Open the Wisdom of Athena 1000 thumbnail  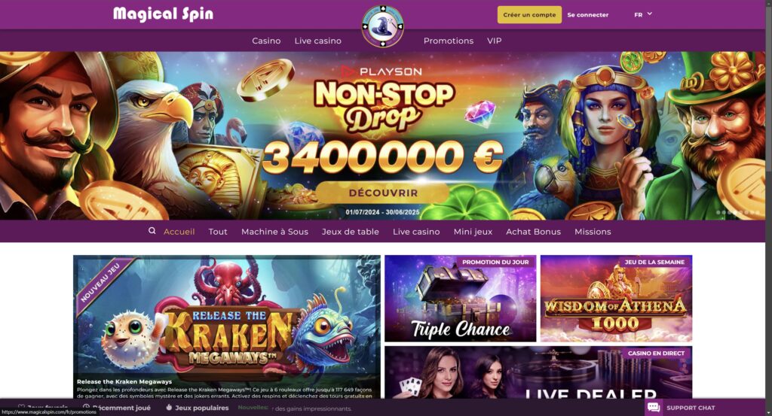click(616, 298)
